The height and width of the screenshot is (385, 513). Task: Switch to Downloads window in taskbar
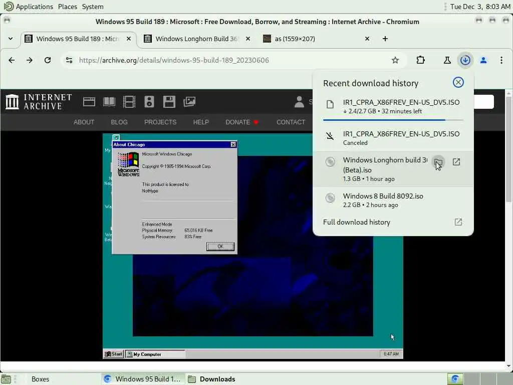217,379
